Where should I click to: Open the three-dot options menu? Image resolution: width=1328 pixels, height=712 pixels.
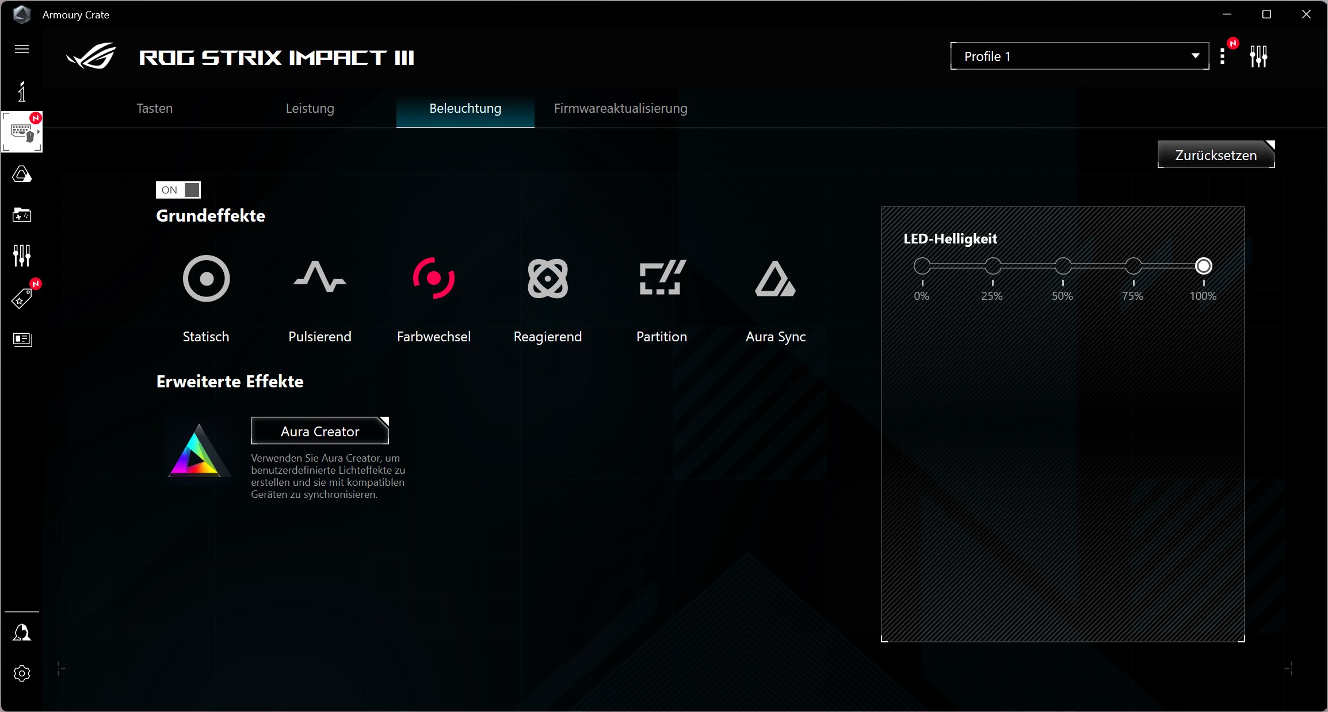coord(1223,56)
